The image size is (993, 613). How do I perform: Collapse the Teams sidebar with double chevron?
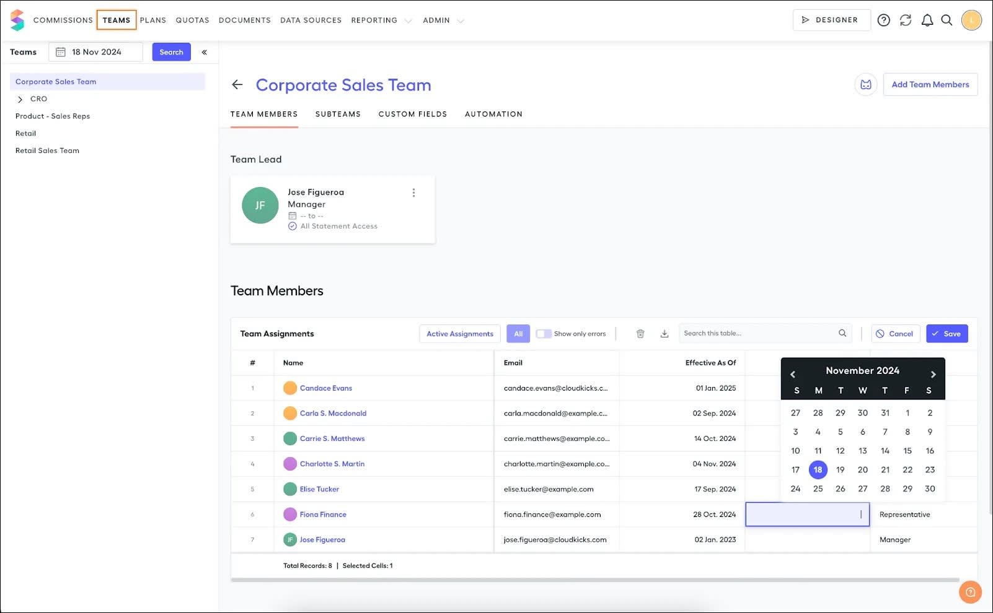pos(205,52)
